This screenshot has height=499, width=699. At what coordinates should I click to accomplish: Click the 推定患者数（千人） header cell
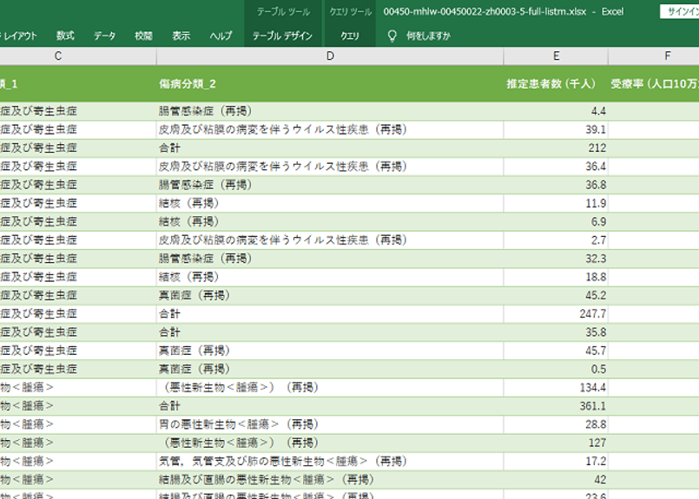556,84
